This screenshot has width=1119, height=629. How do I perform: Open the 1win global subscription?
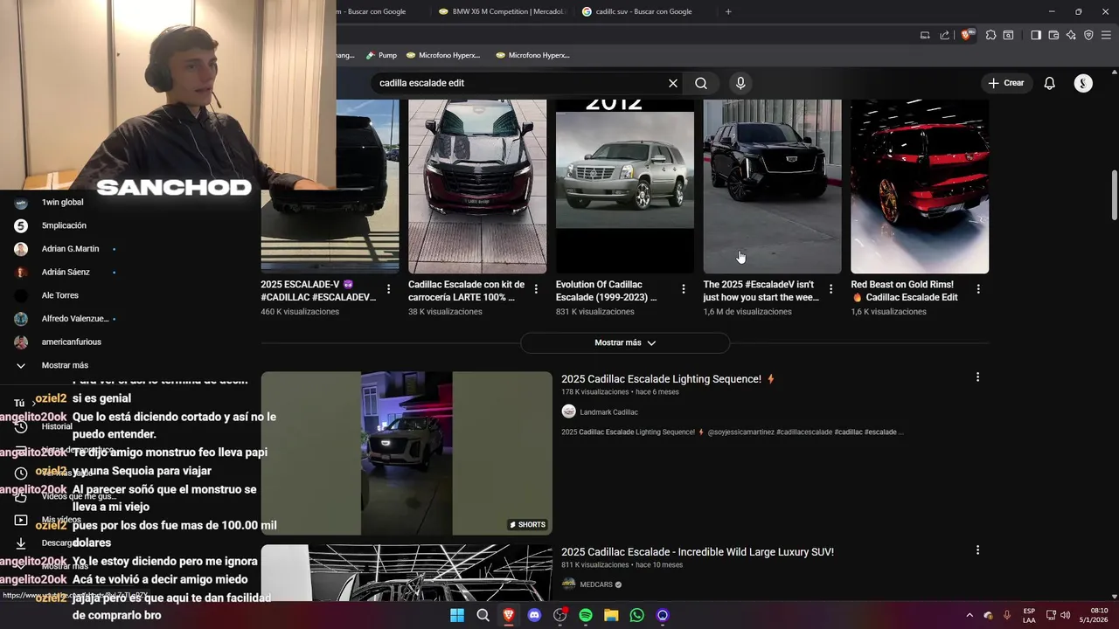(62, 202)
